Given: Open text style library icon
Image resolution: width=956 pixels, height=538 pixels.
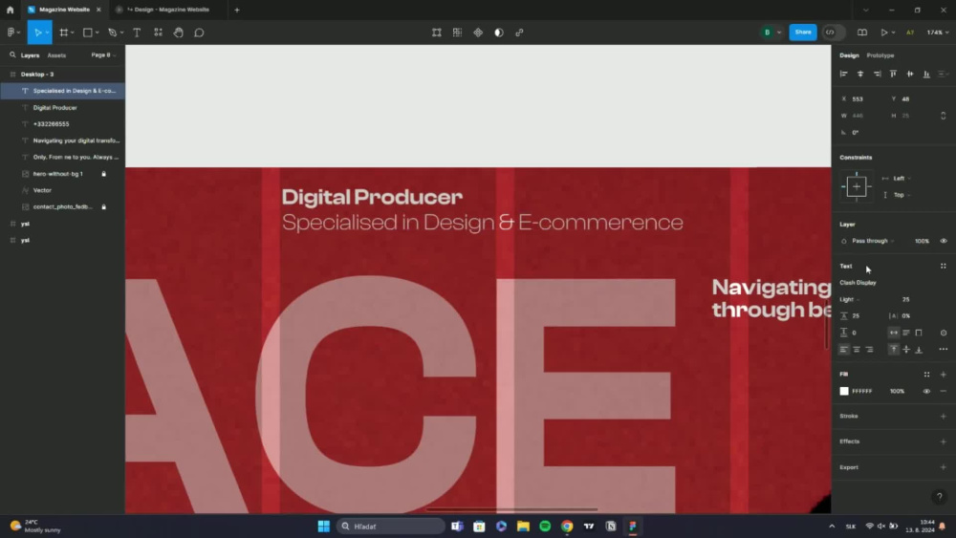Looking at the screenshot, I should [944, 267].
